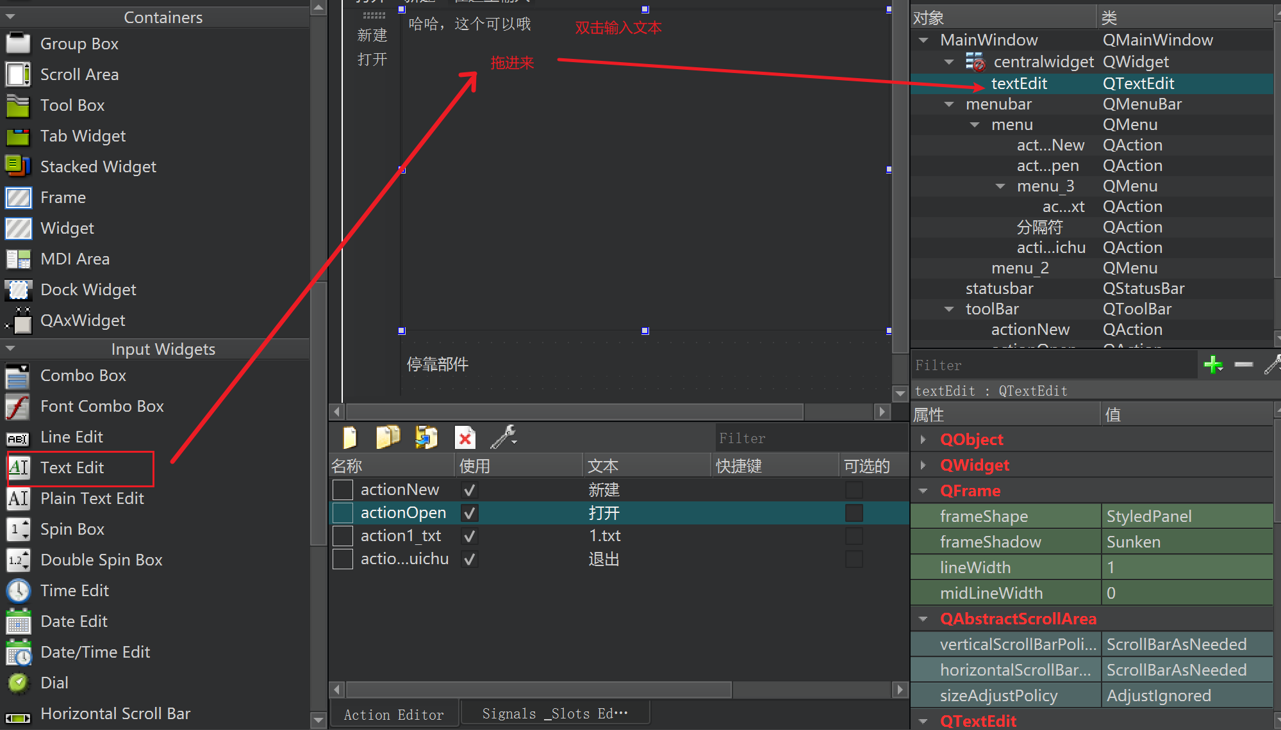Select the Dock Widget icon

click(x=18, y=289)
